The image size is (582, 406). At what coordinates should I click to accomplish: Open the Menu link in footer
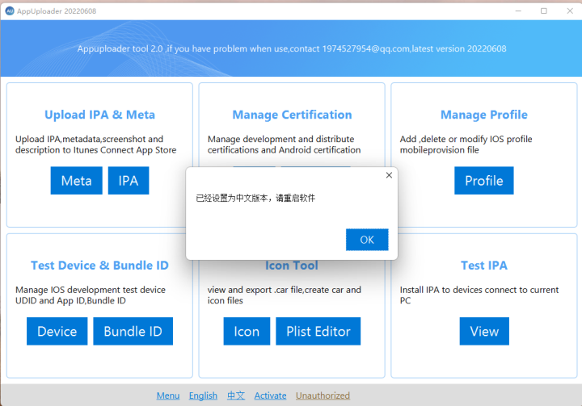click(168, 396)
